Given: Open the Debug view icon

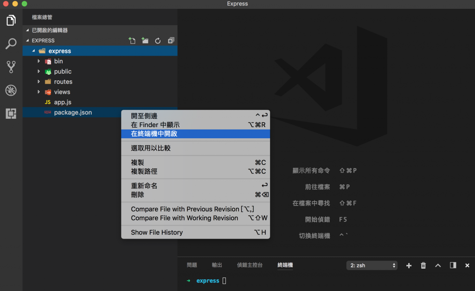Looking at the screenshot, I should 11,91.
